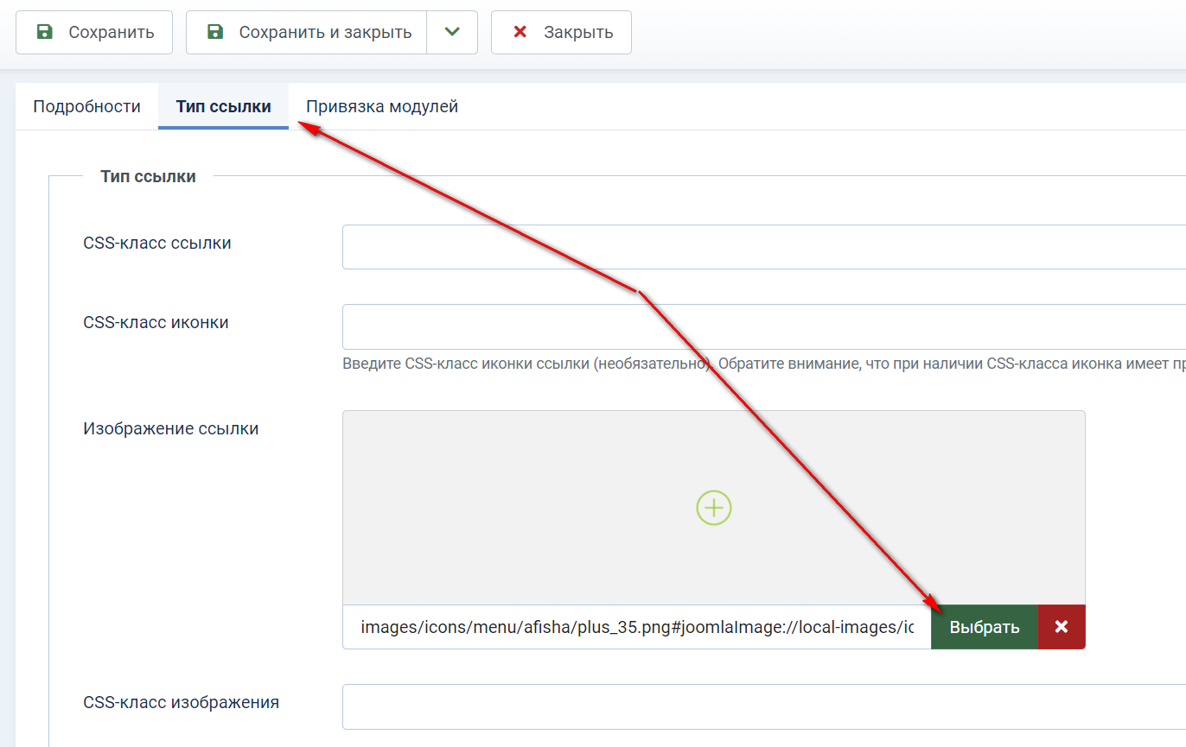The width and height of the screenshot is (1186, 747).
Task: Click the image path field with plus_35.png
Action: [636, 627]
